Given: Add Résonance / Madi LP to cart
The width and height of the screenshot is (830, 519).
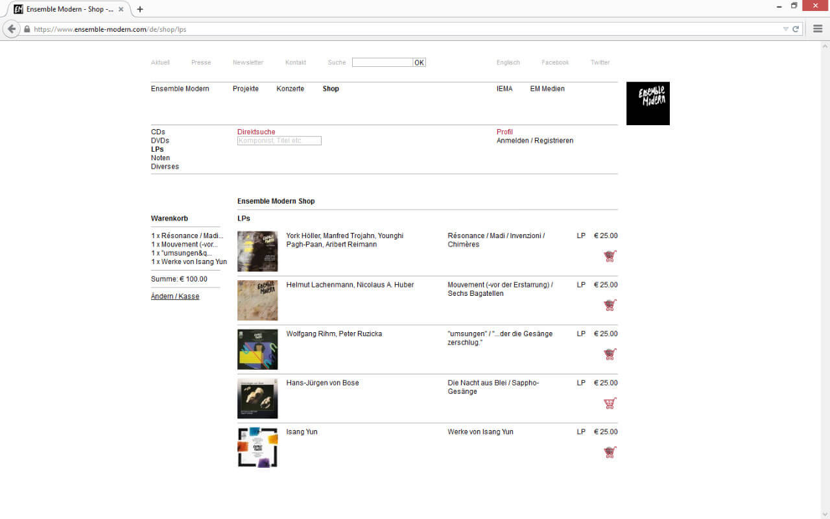Looking at the screenshot, I should tap(610, 256).
